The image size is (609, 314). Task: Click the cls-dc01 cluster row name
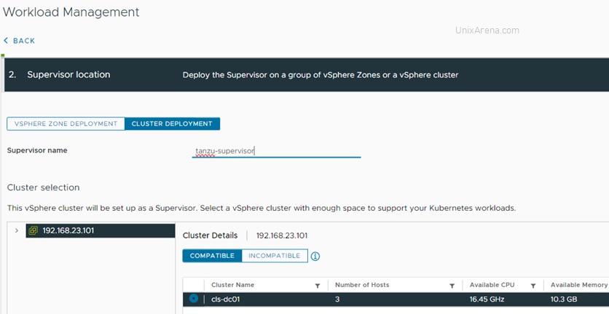(x=224, y=299)
